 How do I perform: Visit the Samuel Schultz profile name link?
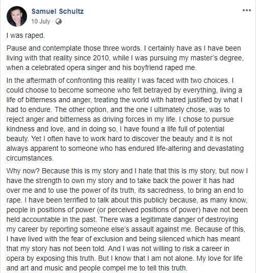click(58, 11)
